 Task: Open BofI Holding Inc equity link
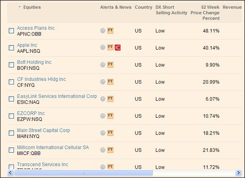click(34, 62)
